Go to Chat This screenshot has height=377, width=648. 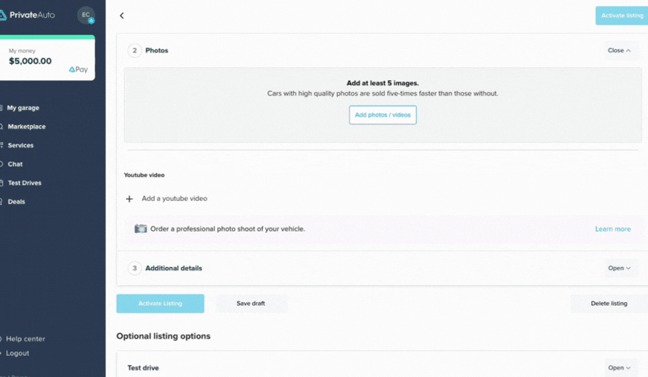coord(15,164)
